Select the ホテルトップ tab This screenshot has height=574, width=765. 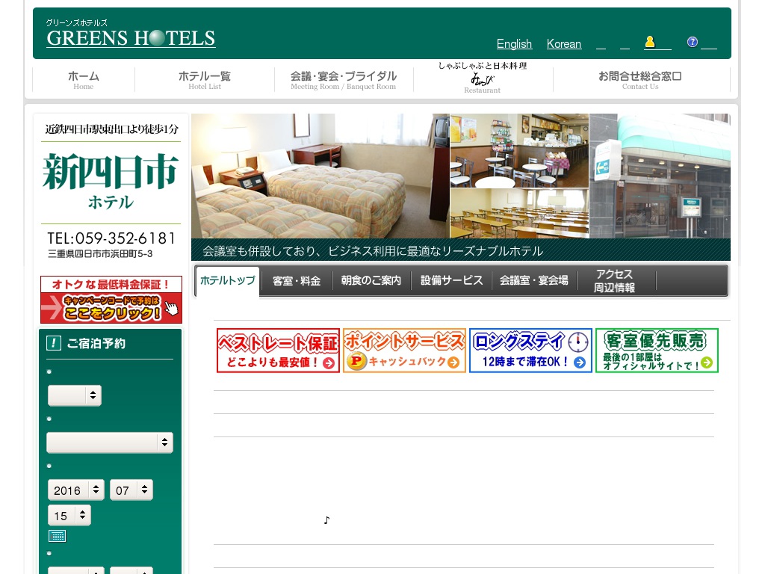(x=227, y=281)
